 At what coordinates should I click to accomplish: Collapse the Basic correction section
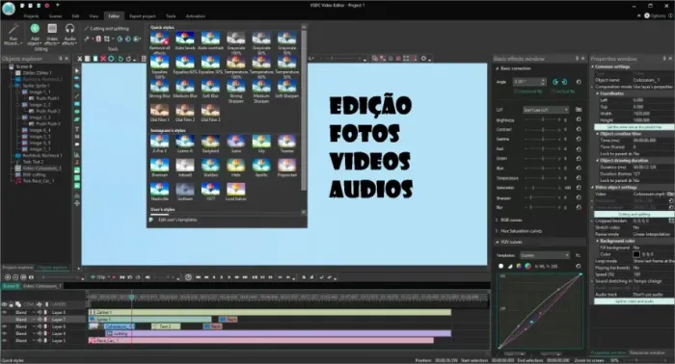click(497, 68)
